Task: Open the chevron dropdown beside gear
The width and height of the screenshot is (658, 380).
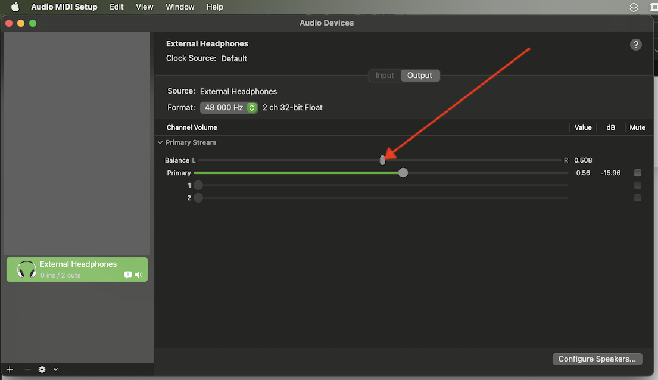Action: click(x=55, y=369)
